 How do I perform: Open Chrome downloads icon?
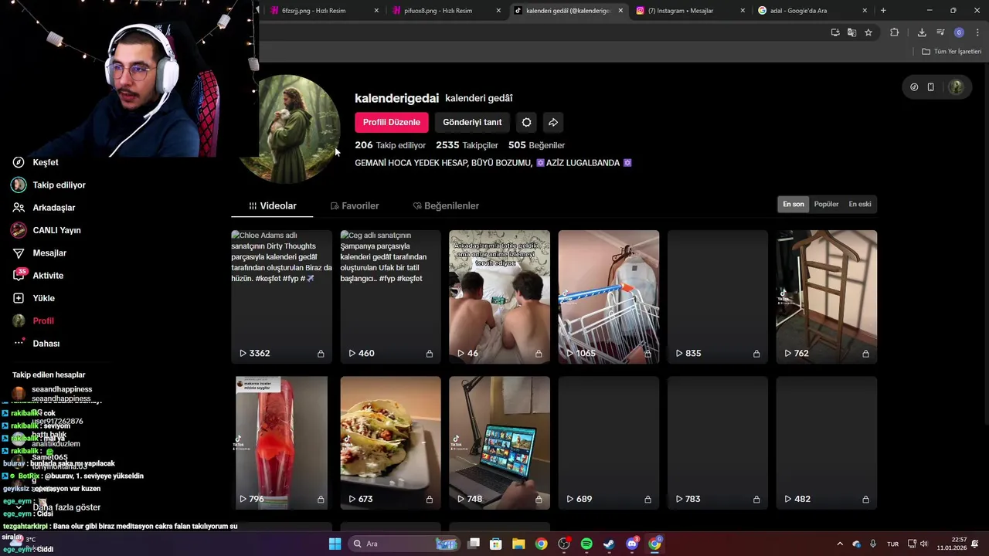[x=922, y=32]
